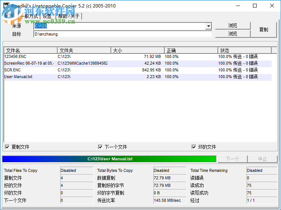Viewport: 281px width, 210px height.
Task: Maximize the Unstoppable Copier window
Action: [255, 6]
